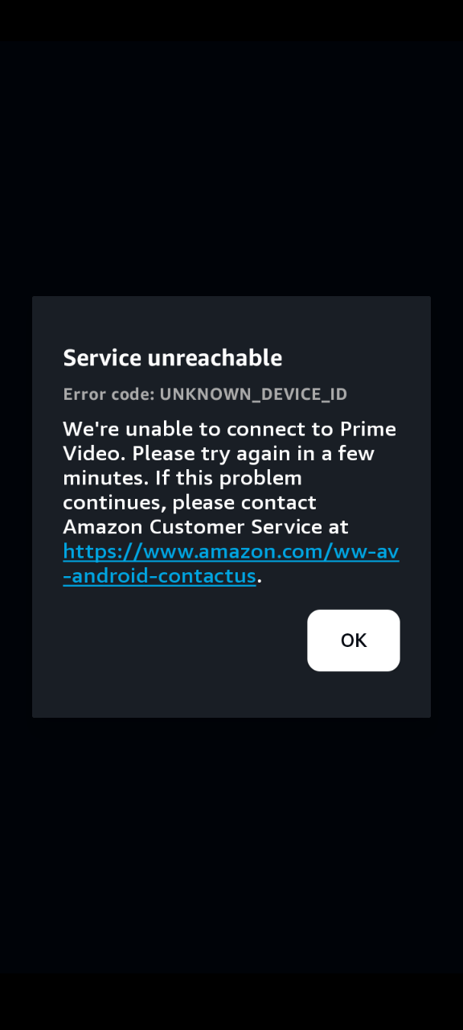
Task: Click the "Error code:" label
Action: [109, 394]
